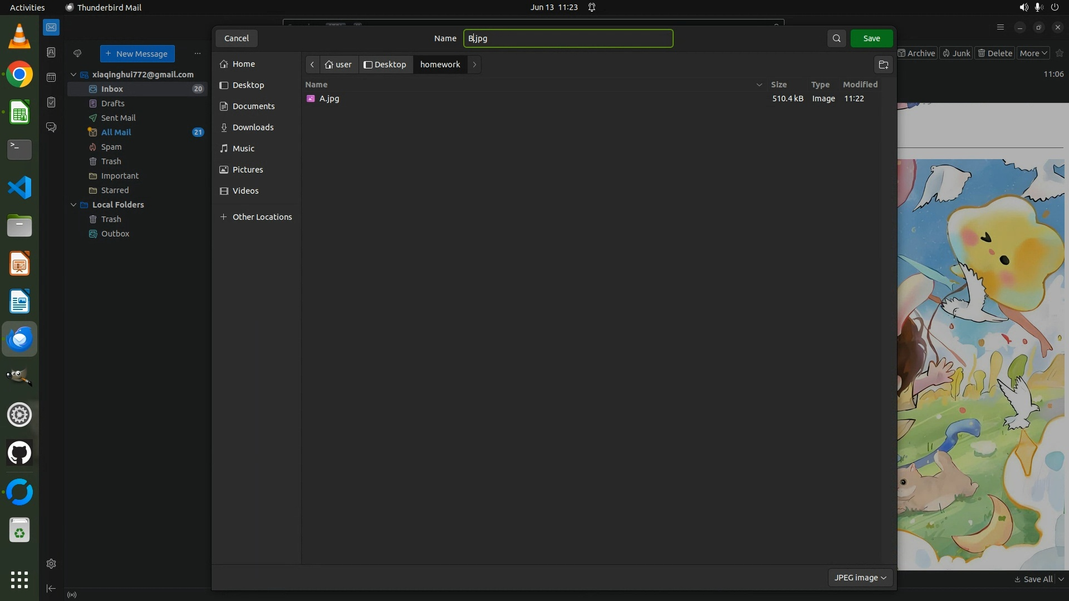Click the green Save button
Screen dimensions: 1069x601
pyautogui.click(x=871, y=38)
